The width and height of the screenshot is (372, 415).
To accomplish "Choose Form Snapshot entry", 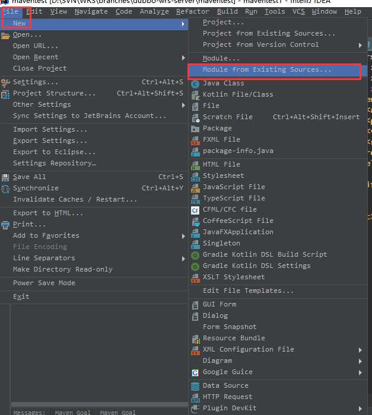I will (230, 327).
